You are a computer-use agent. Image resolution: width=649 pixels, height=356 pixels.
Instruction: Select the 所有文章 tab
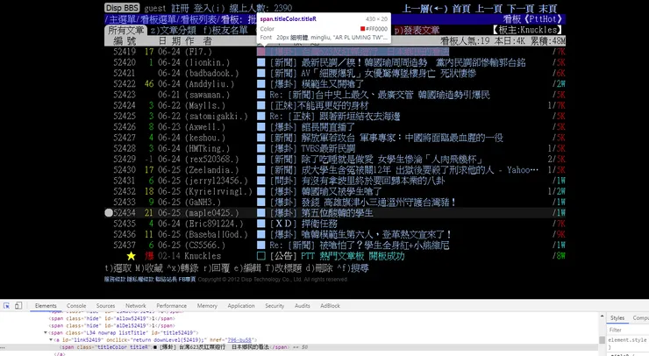tap(125, 30)
